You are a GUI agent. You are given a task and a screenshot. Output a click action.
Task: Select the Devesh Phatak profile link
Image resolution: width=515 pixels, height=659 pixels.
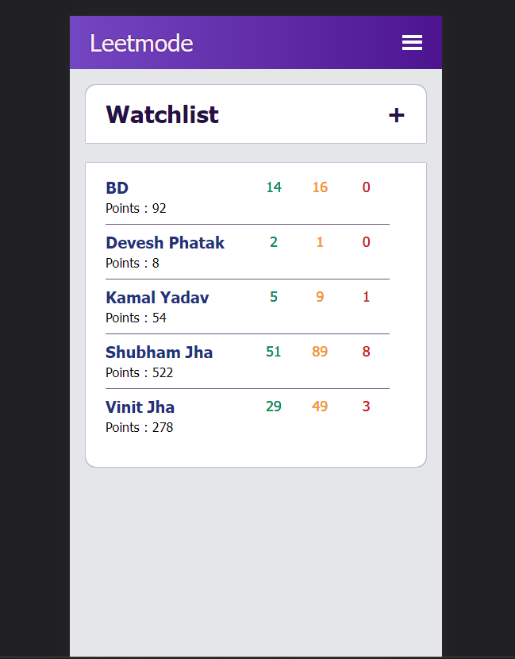tap(165, 242)
